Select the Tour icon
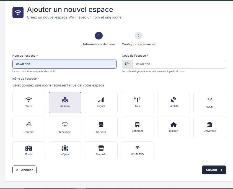Image resolution: width=233 pixels, height=189 pixels. coord(137,103)
